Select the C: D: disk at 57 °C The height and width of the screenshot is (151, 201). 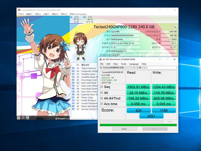76,20
